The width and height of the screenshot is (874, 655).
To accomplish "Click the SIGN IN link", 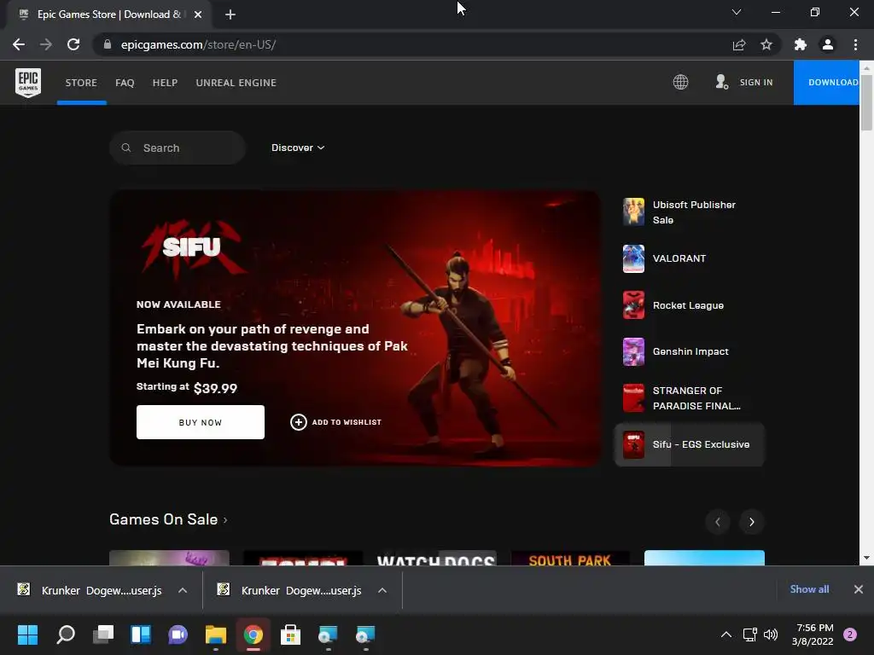I will click(756, 83).
